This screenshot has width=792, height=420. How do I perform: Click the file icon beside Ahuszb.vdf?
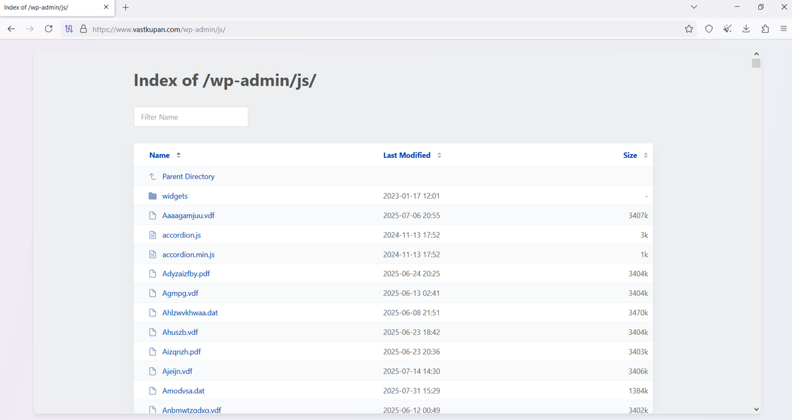point(152,332)
